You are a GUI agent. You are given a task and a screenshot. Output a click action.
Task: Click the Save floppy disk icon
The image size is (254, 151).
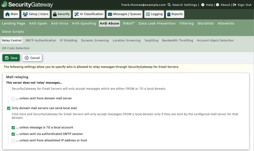(7, 58)
